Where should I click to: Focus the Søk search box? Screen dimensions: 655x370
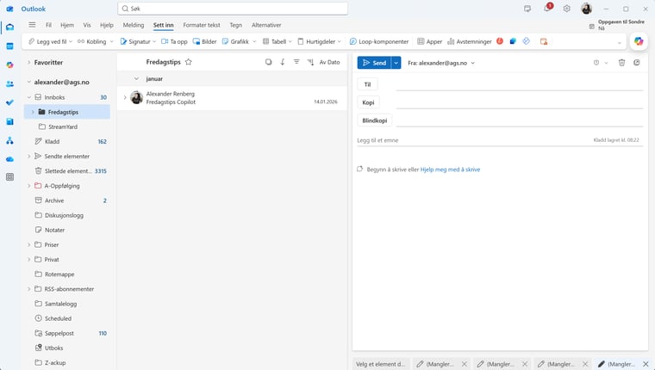(x=233, y=9)
